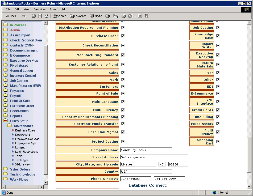
Task: Open the Employees/Reps link
Action: (26, 143)
